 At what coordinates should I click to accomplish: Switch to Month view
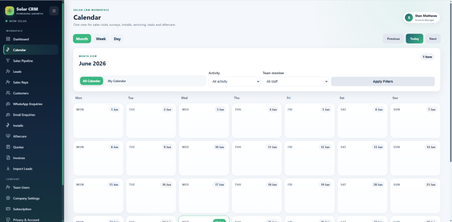point(82,39)
